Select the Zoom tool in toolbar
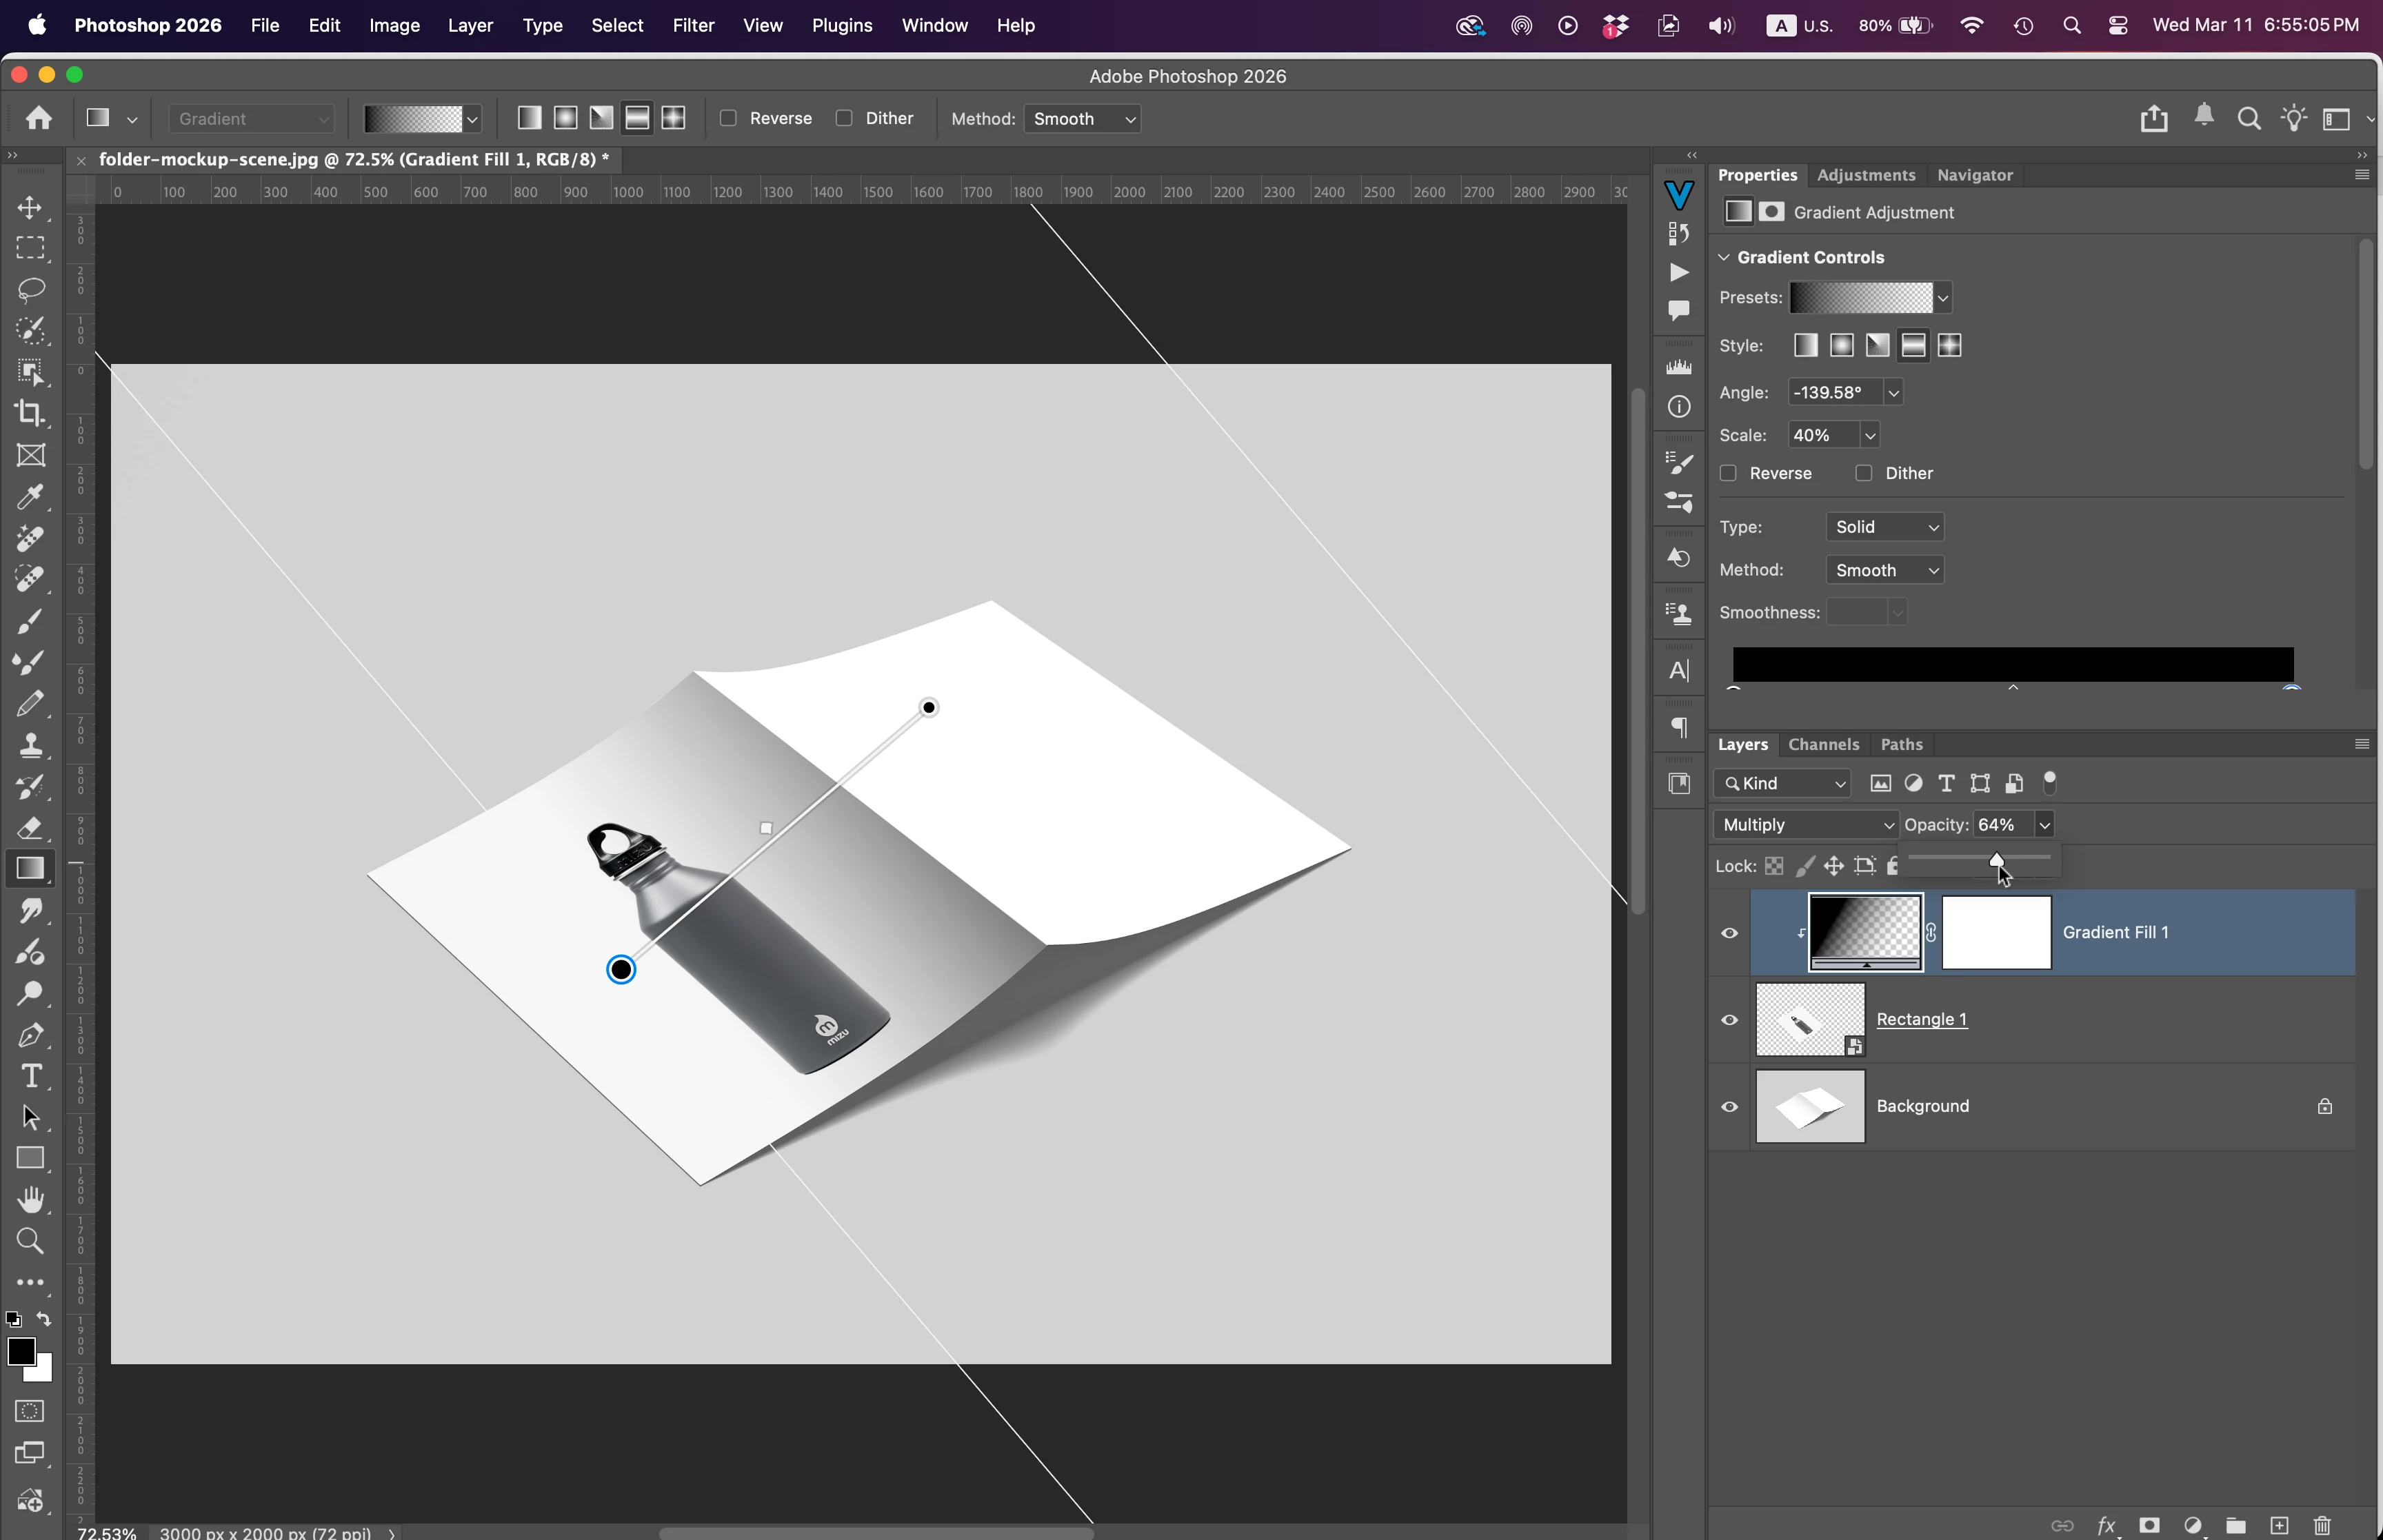 (30, 1241)
